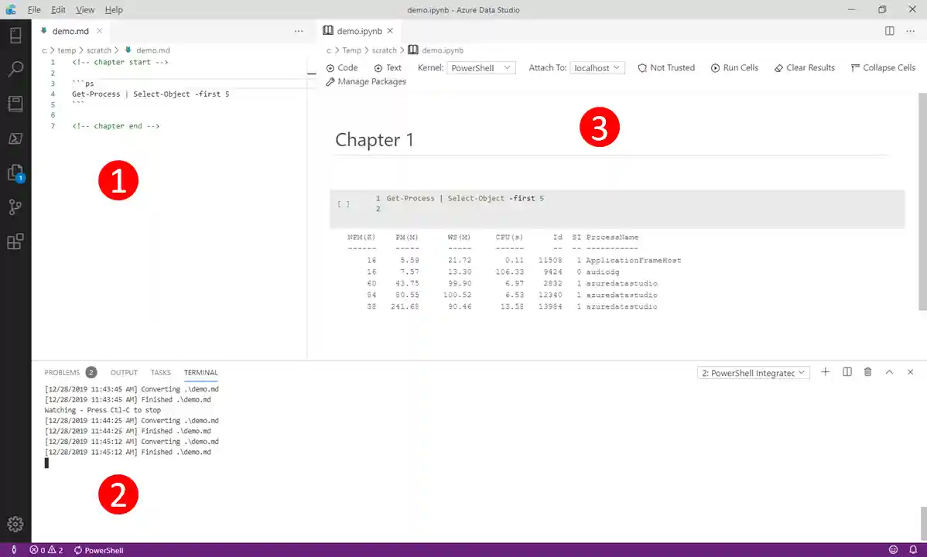
Task: Open the Manage gear settings icon
Action: click(15, 524)
